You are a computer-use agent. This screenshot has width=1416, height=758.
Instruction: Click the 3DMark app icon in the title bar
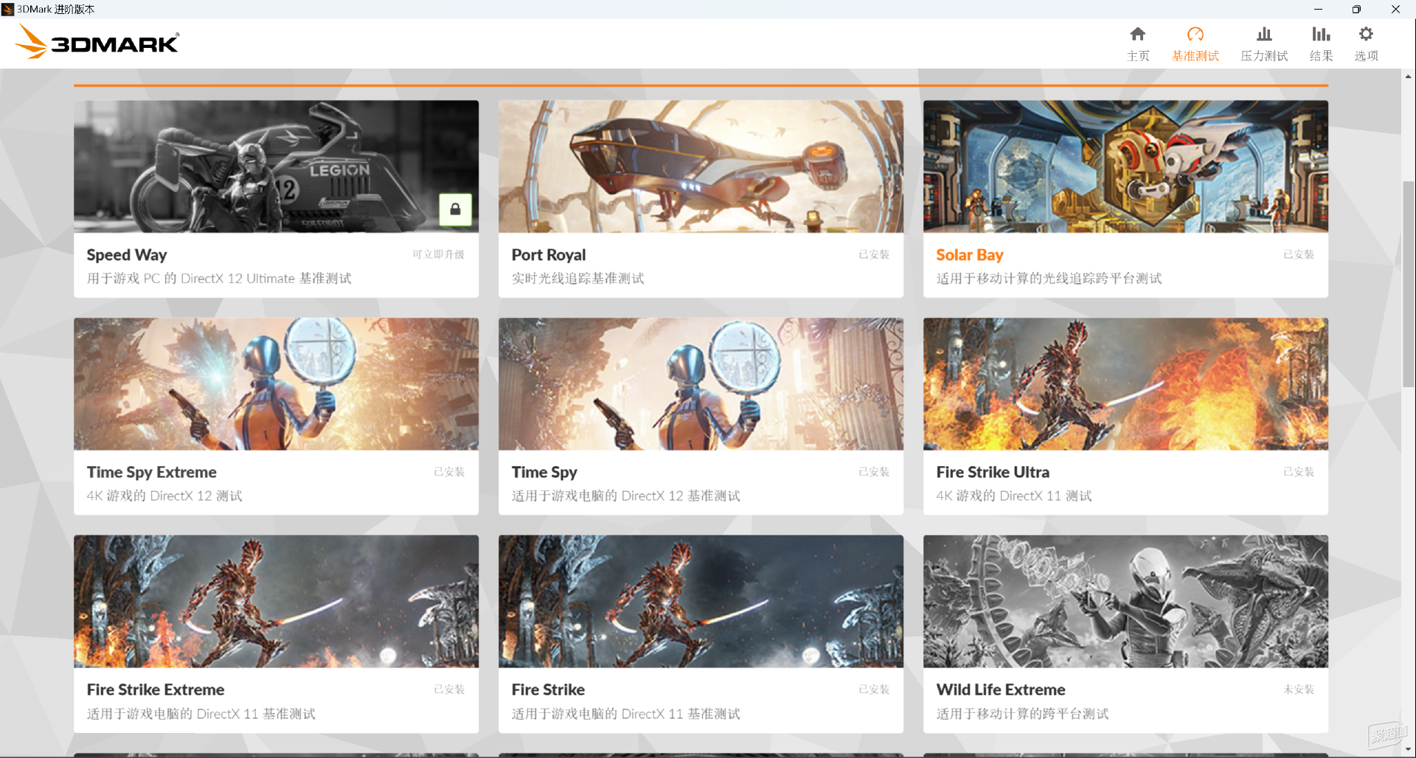coord(7,9)
